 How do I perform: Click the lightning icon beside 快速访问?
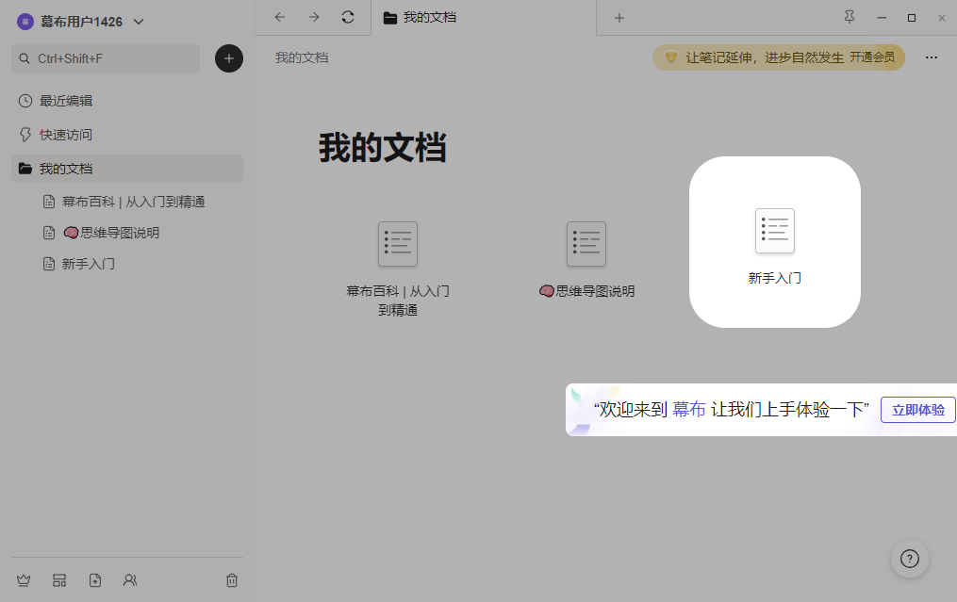pos(25,135)
